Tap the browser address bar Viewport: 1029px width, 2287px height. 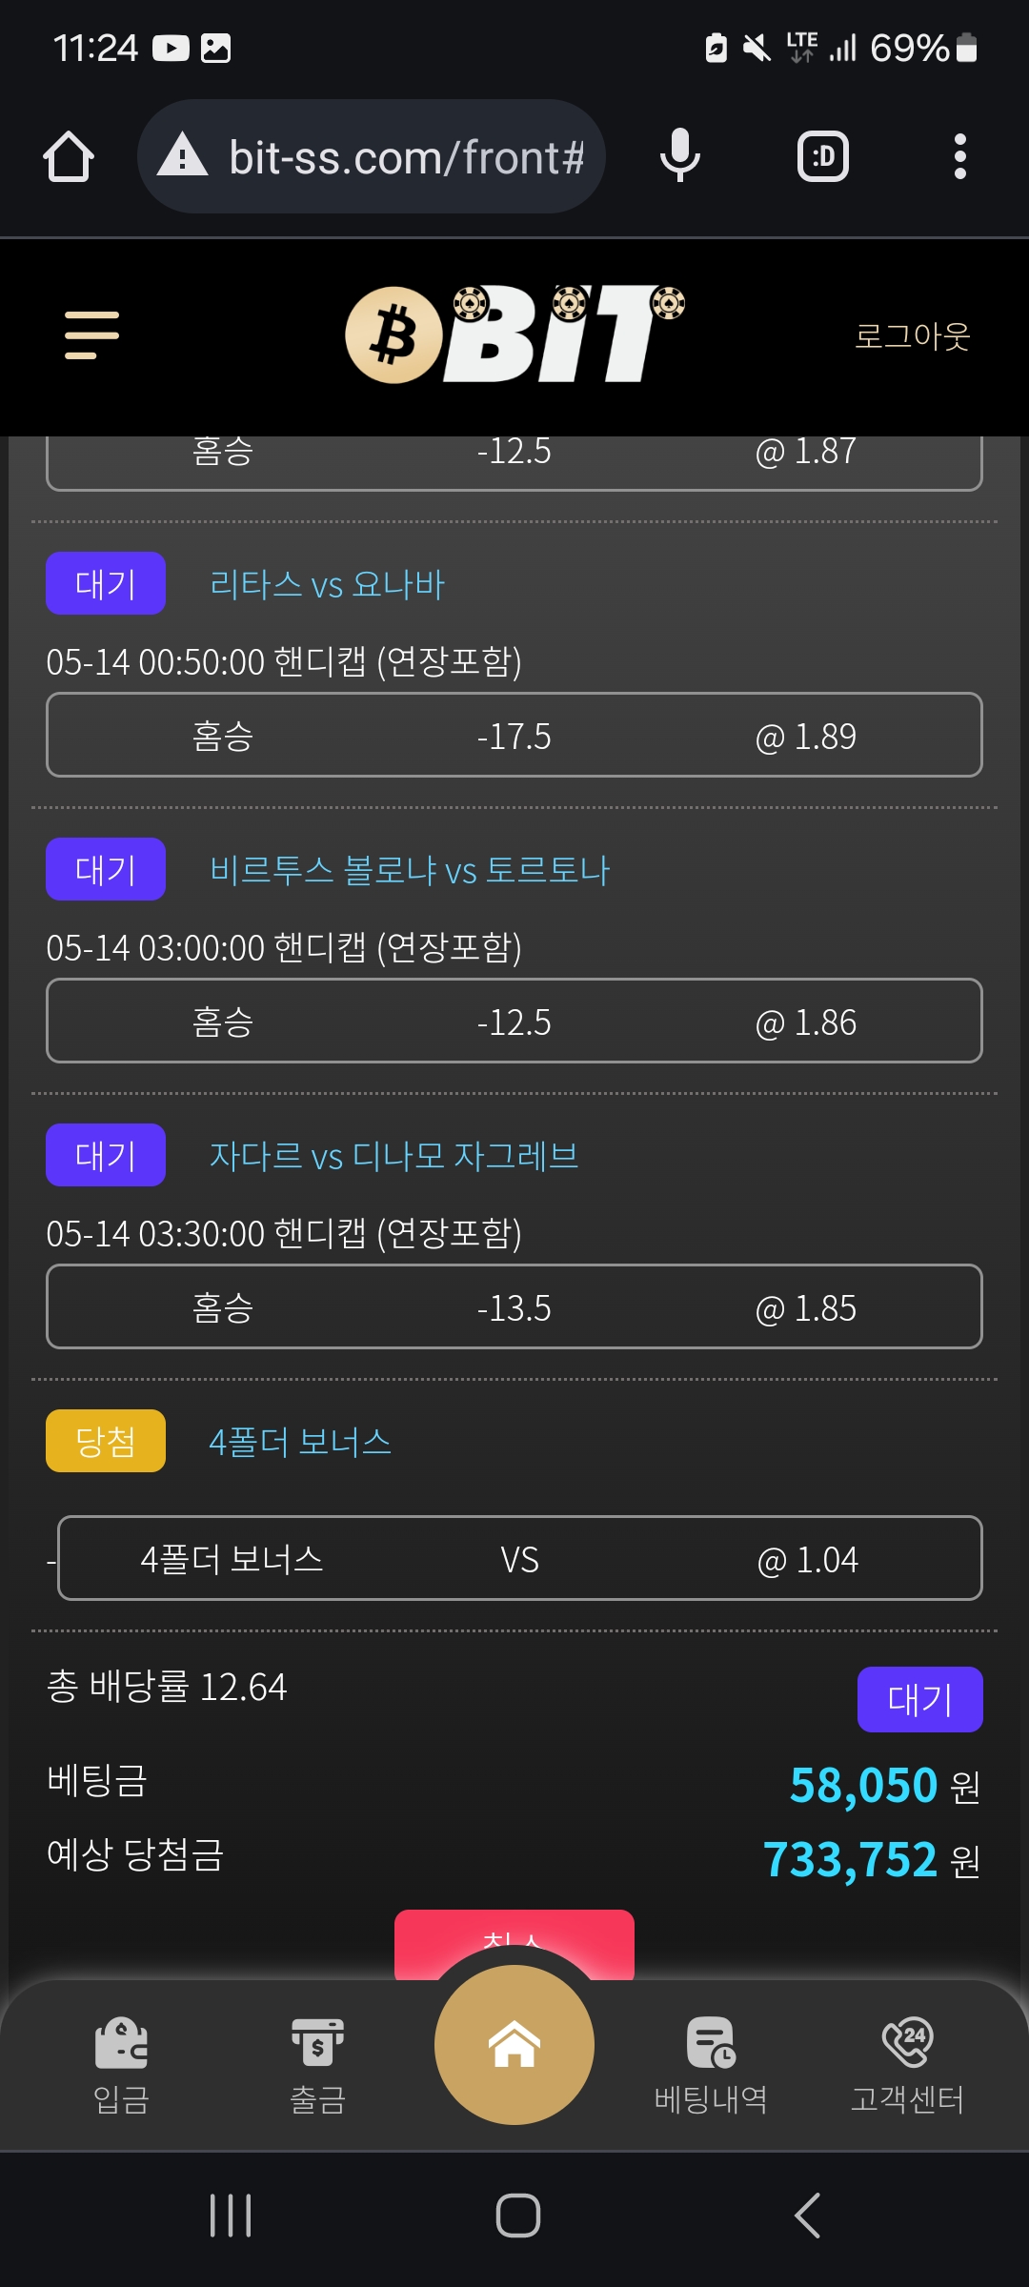(x=372, y=157)
